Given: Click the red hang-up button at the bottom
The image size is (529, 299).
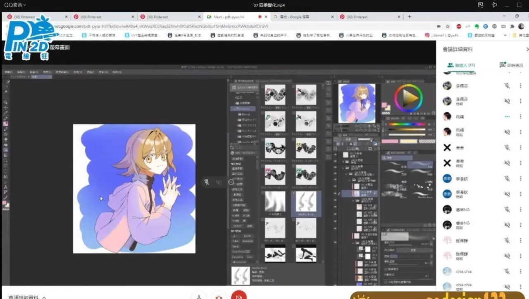Looking at the screenshot, I should [238, 296].
